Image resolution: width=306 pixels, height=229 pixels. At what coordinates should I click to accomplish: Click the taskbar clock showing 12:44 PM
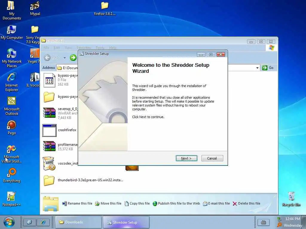pyautogui.click(x=293, y=219)
